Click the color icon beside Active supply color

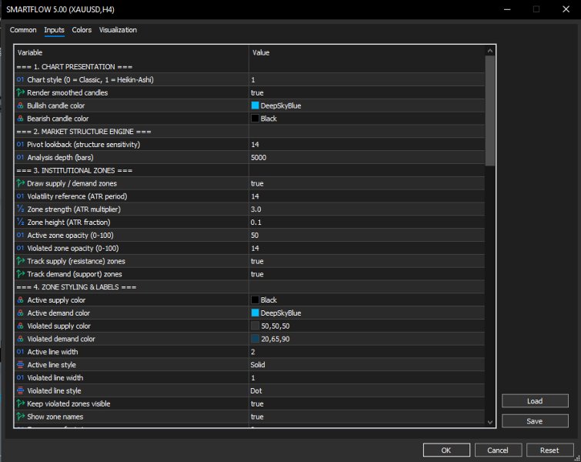[x=20, y=300]
